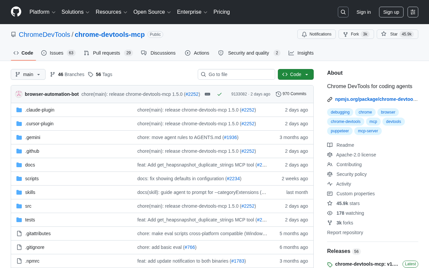Open the tests folder

pyautogui.click(x=30, y=220)
